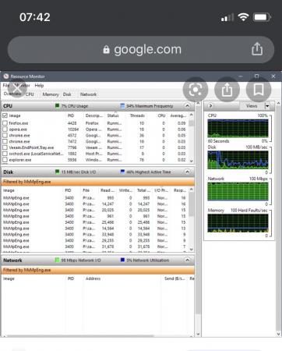Switch to the CPU tab
The height and width of the screenshot is (351, 282).
pos(30,94)
